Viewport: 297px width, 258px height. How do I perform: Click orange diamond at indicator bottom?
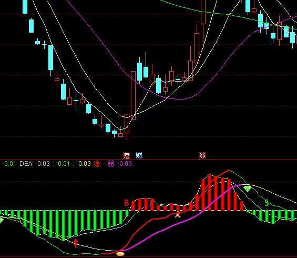coord(120,254)
